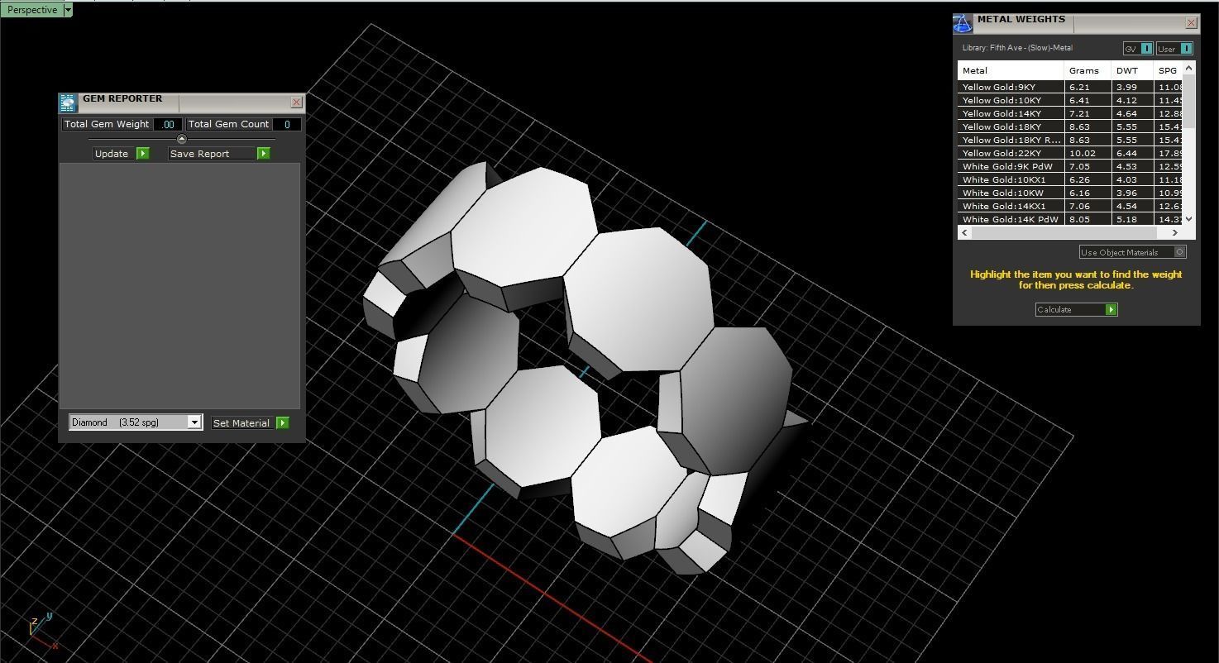Click the Perspective viewport label
Screen dimensions: 1219x663
pyautogui.click(x=32, y=10)
